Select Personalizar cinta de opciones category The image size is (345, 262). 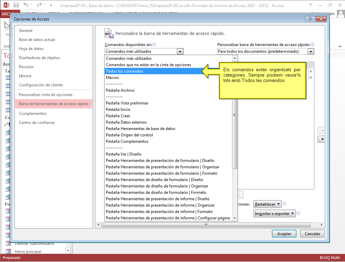point(54,95)
